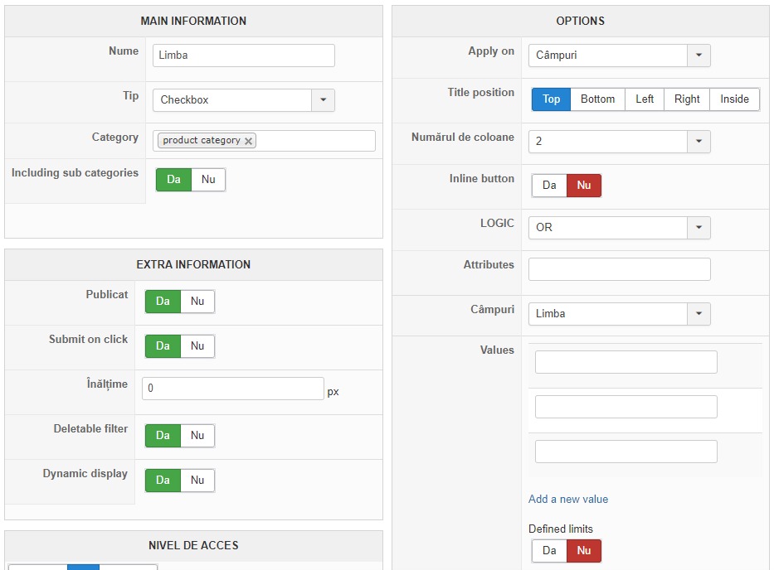This screenshot has width=774, height=570.
Task: Disable Submit on click with Nu
Action: coord(197,346)
